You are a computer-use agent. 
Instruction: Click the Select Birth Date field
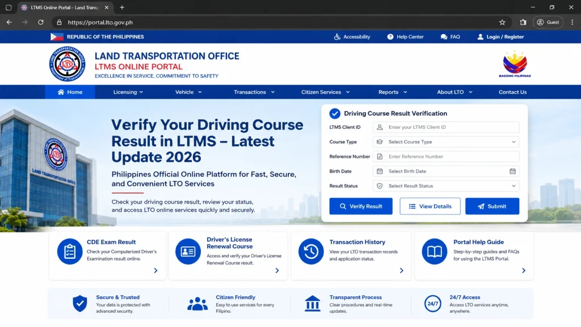click(446, 171)
